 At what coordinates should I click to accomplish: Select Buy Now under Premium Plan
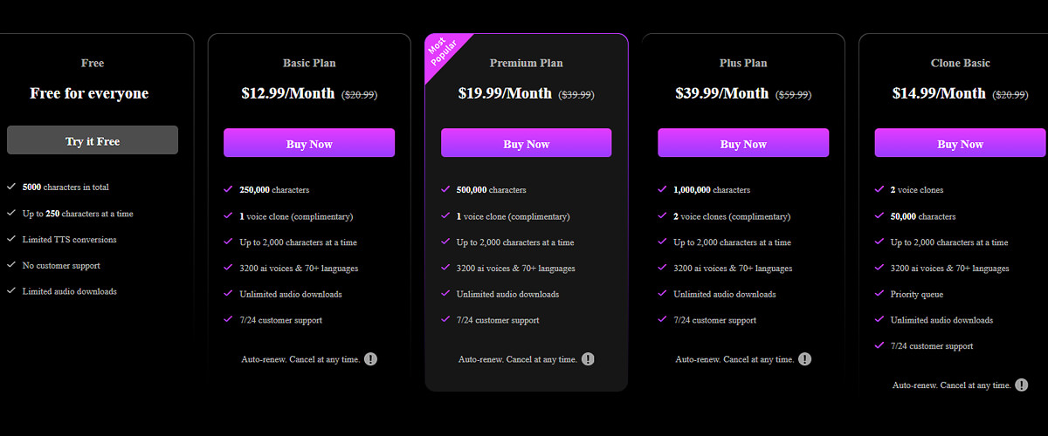point(527,143)
